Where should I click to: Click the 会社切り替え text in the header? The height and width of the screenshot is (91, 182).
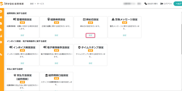[x=152, y=4]
